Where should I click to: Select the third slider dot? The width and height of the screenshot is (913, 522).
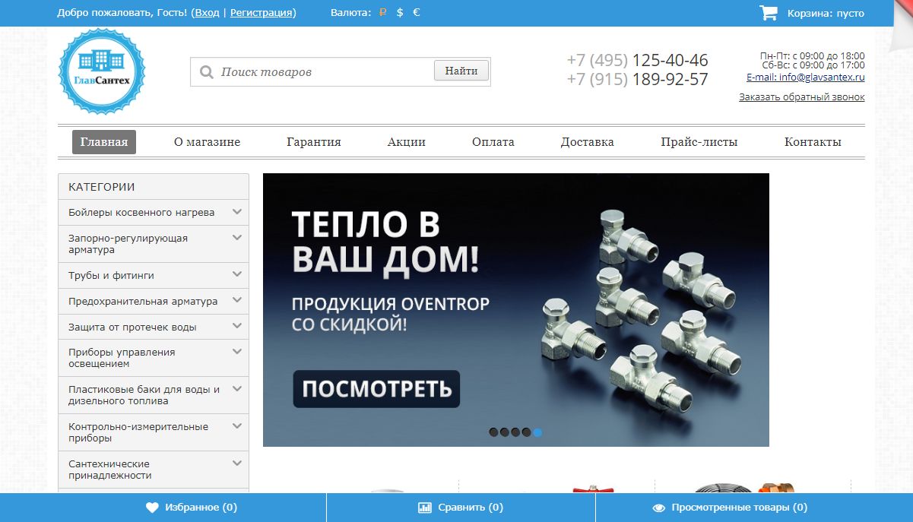pos(515,432)
